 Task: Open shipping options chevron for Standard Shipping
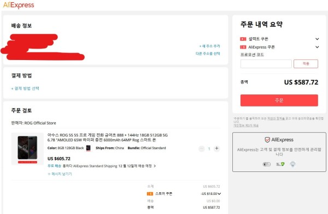(155, 166)
